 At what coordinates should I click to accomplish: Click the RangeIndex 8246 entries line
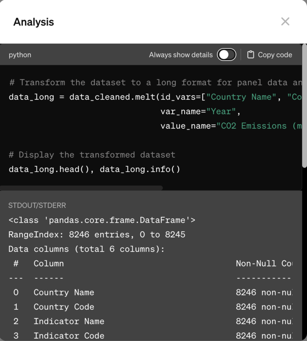(x=97, y=235)
